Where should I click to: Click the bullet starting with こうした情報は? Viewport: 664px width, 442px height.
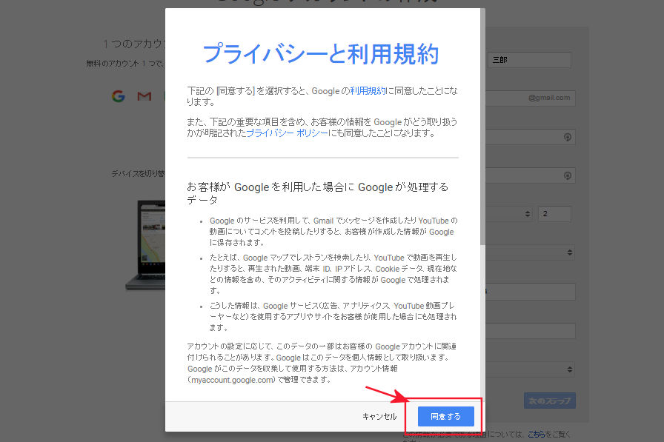point(333,316)
